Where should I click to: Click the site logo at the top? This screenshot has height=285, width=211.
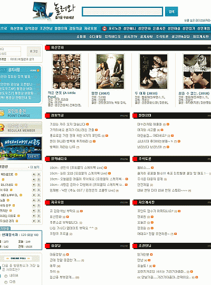pos(54,11)
